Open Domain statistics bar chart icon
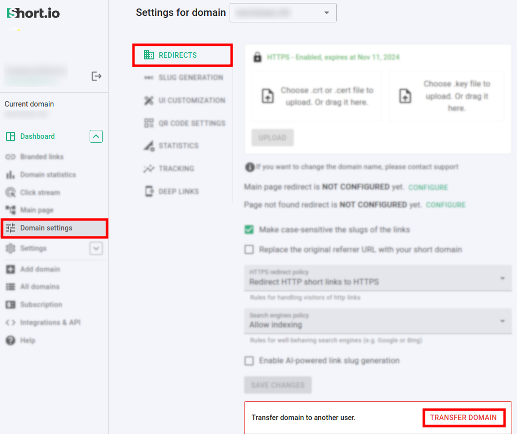 point(10,175)
